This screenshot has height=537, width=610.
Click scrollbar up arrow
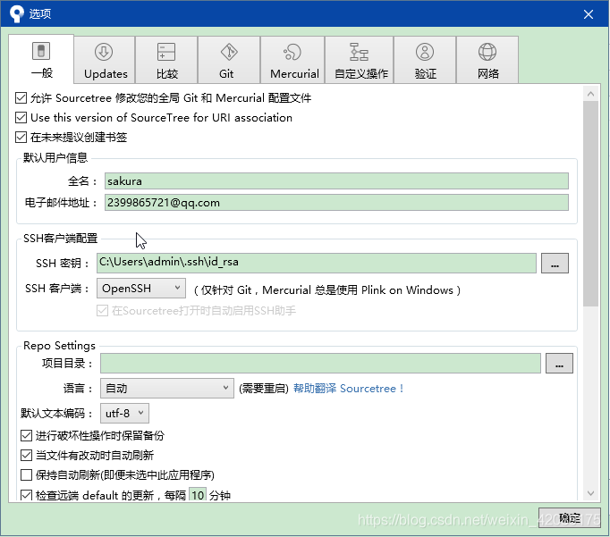pyautogui.click(x=590, y=94)
